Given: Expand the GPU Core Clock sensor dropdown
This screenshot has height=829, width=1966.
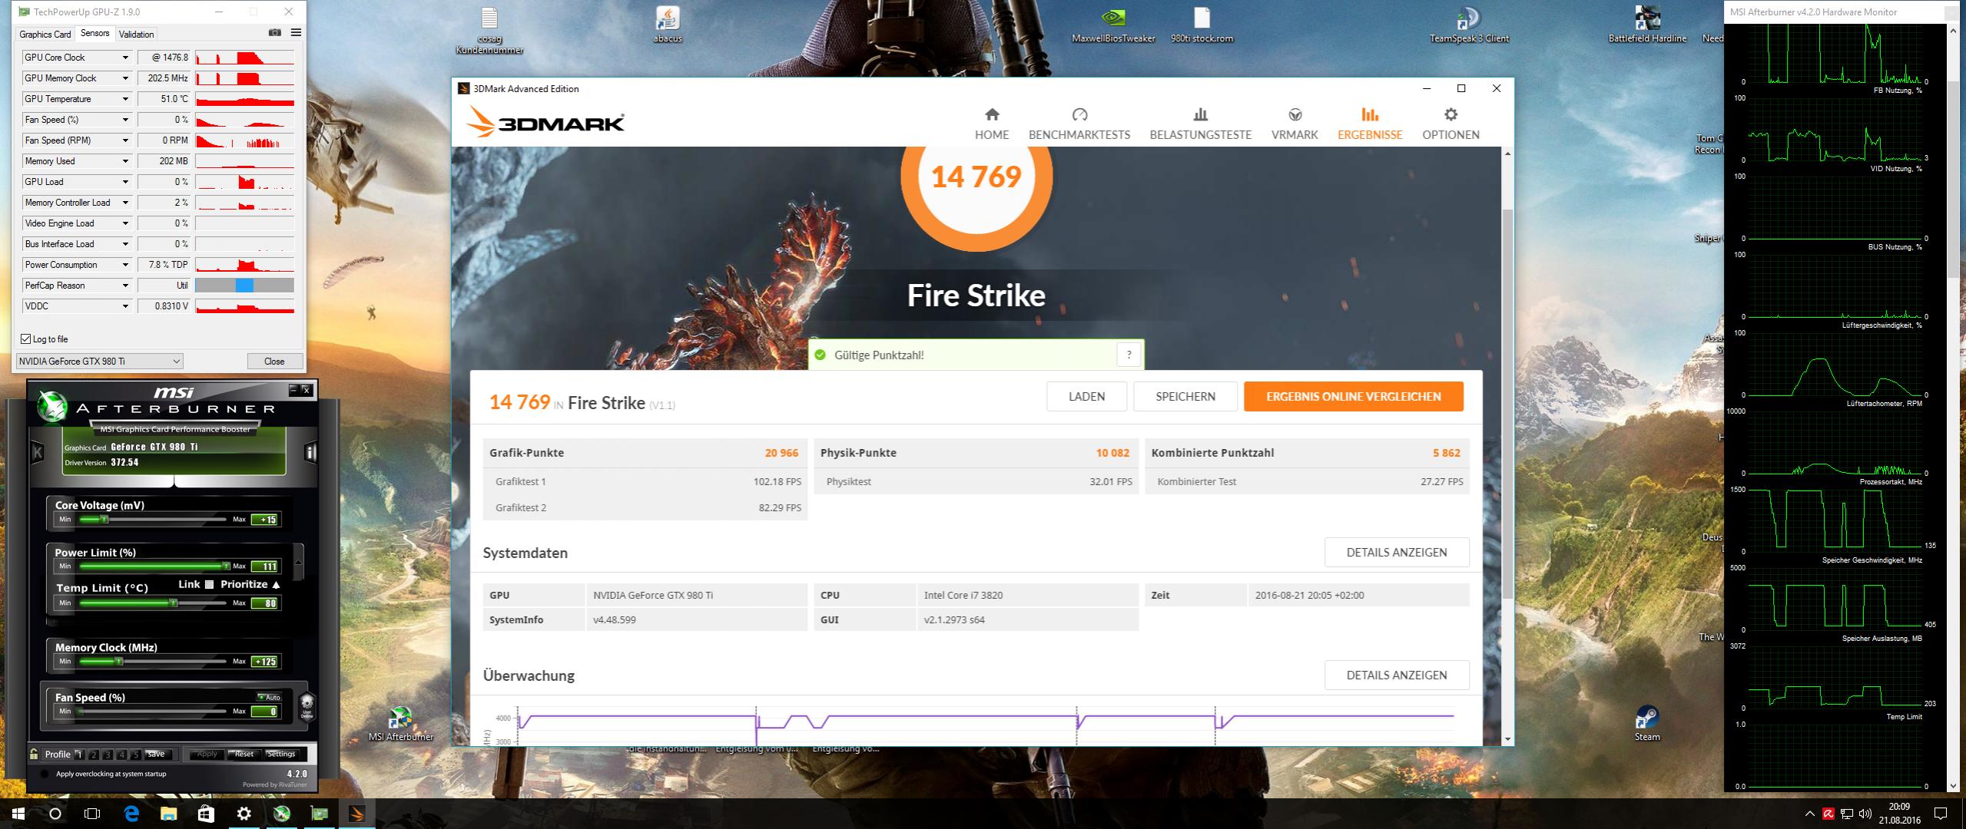Looking at the screenshot, I should 125,58.
